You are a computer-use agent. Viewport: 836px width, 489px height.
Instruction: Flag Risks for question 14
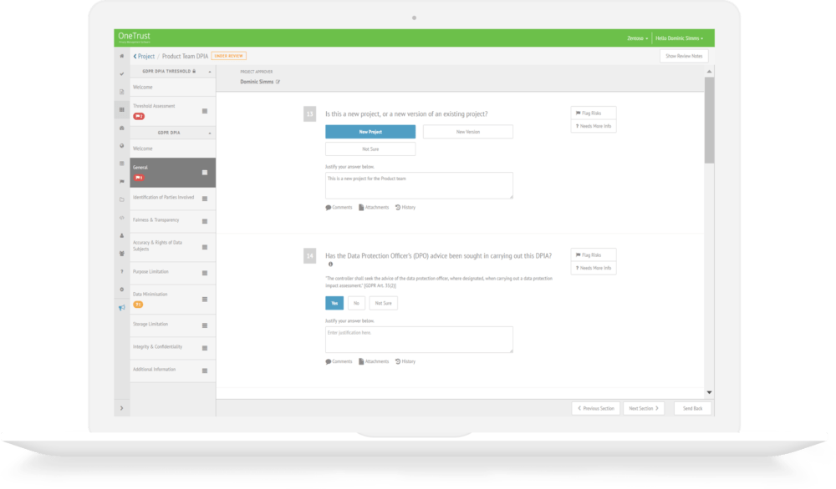click(x=594, y=255)
